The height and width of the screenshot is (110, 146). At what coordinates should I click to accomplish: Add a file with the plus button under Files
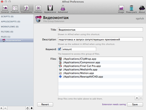tap(137, 98)
